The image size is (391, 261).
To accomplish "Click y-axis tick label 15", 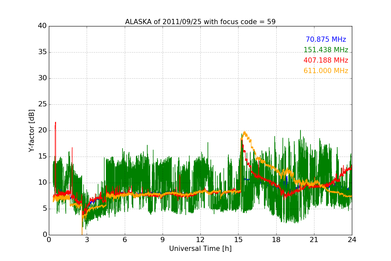I will click(x=42, y=157).
